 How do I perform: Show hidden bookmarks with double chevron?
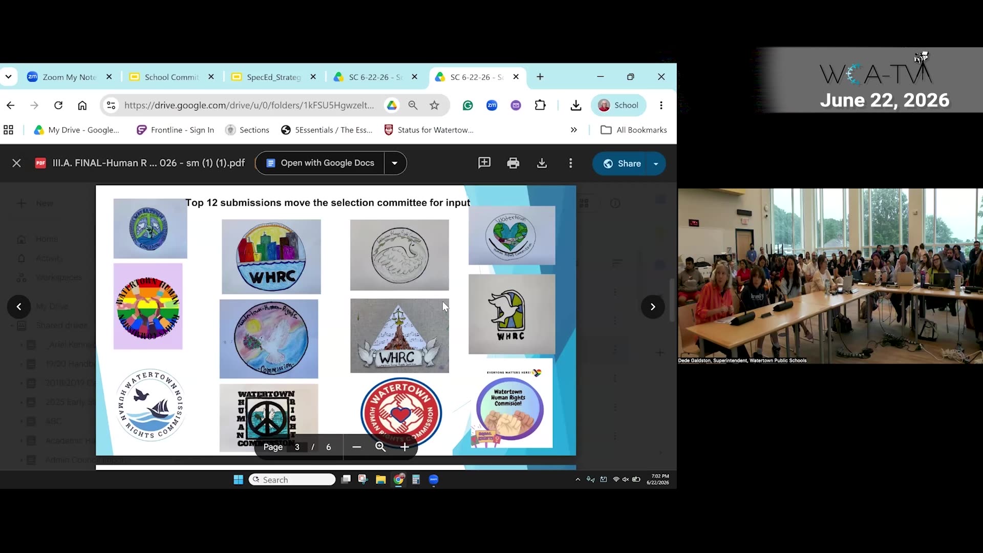pos(573,130)
